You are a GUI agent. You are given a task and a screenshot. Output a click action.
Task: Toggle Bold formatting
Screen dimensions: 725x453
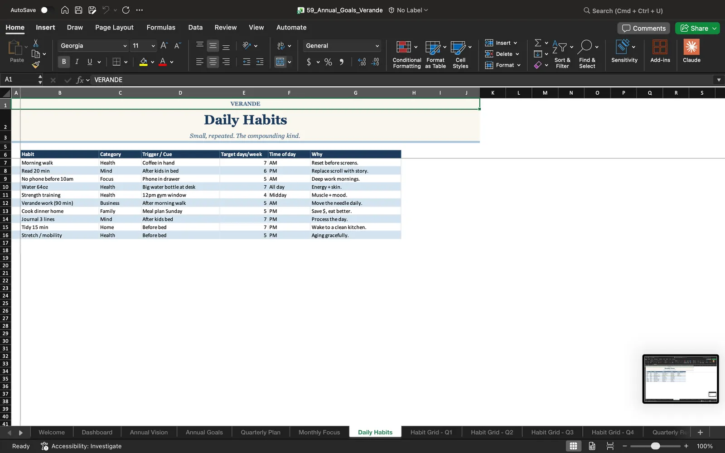[x=64, y=62]
